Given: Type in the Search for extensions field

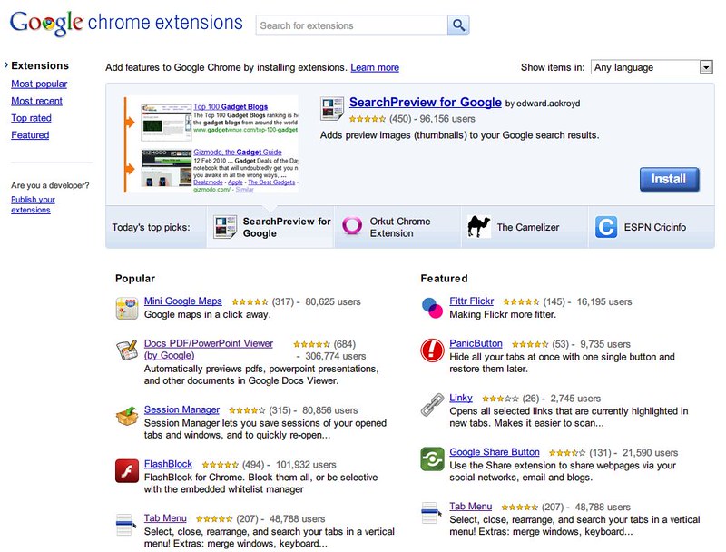Looking at the screenshot, I should point(352,25).
